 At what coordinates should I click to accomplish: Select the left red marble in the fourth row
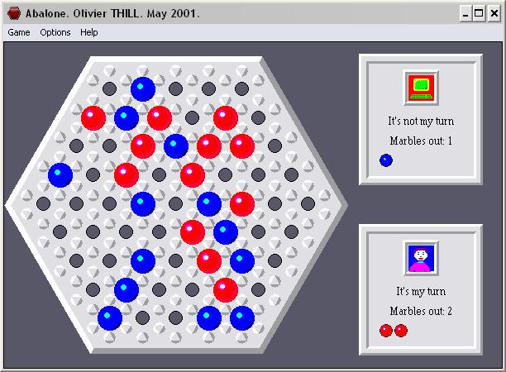[x=126, y=175]
